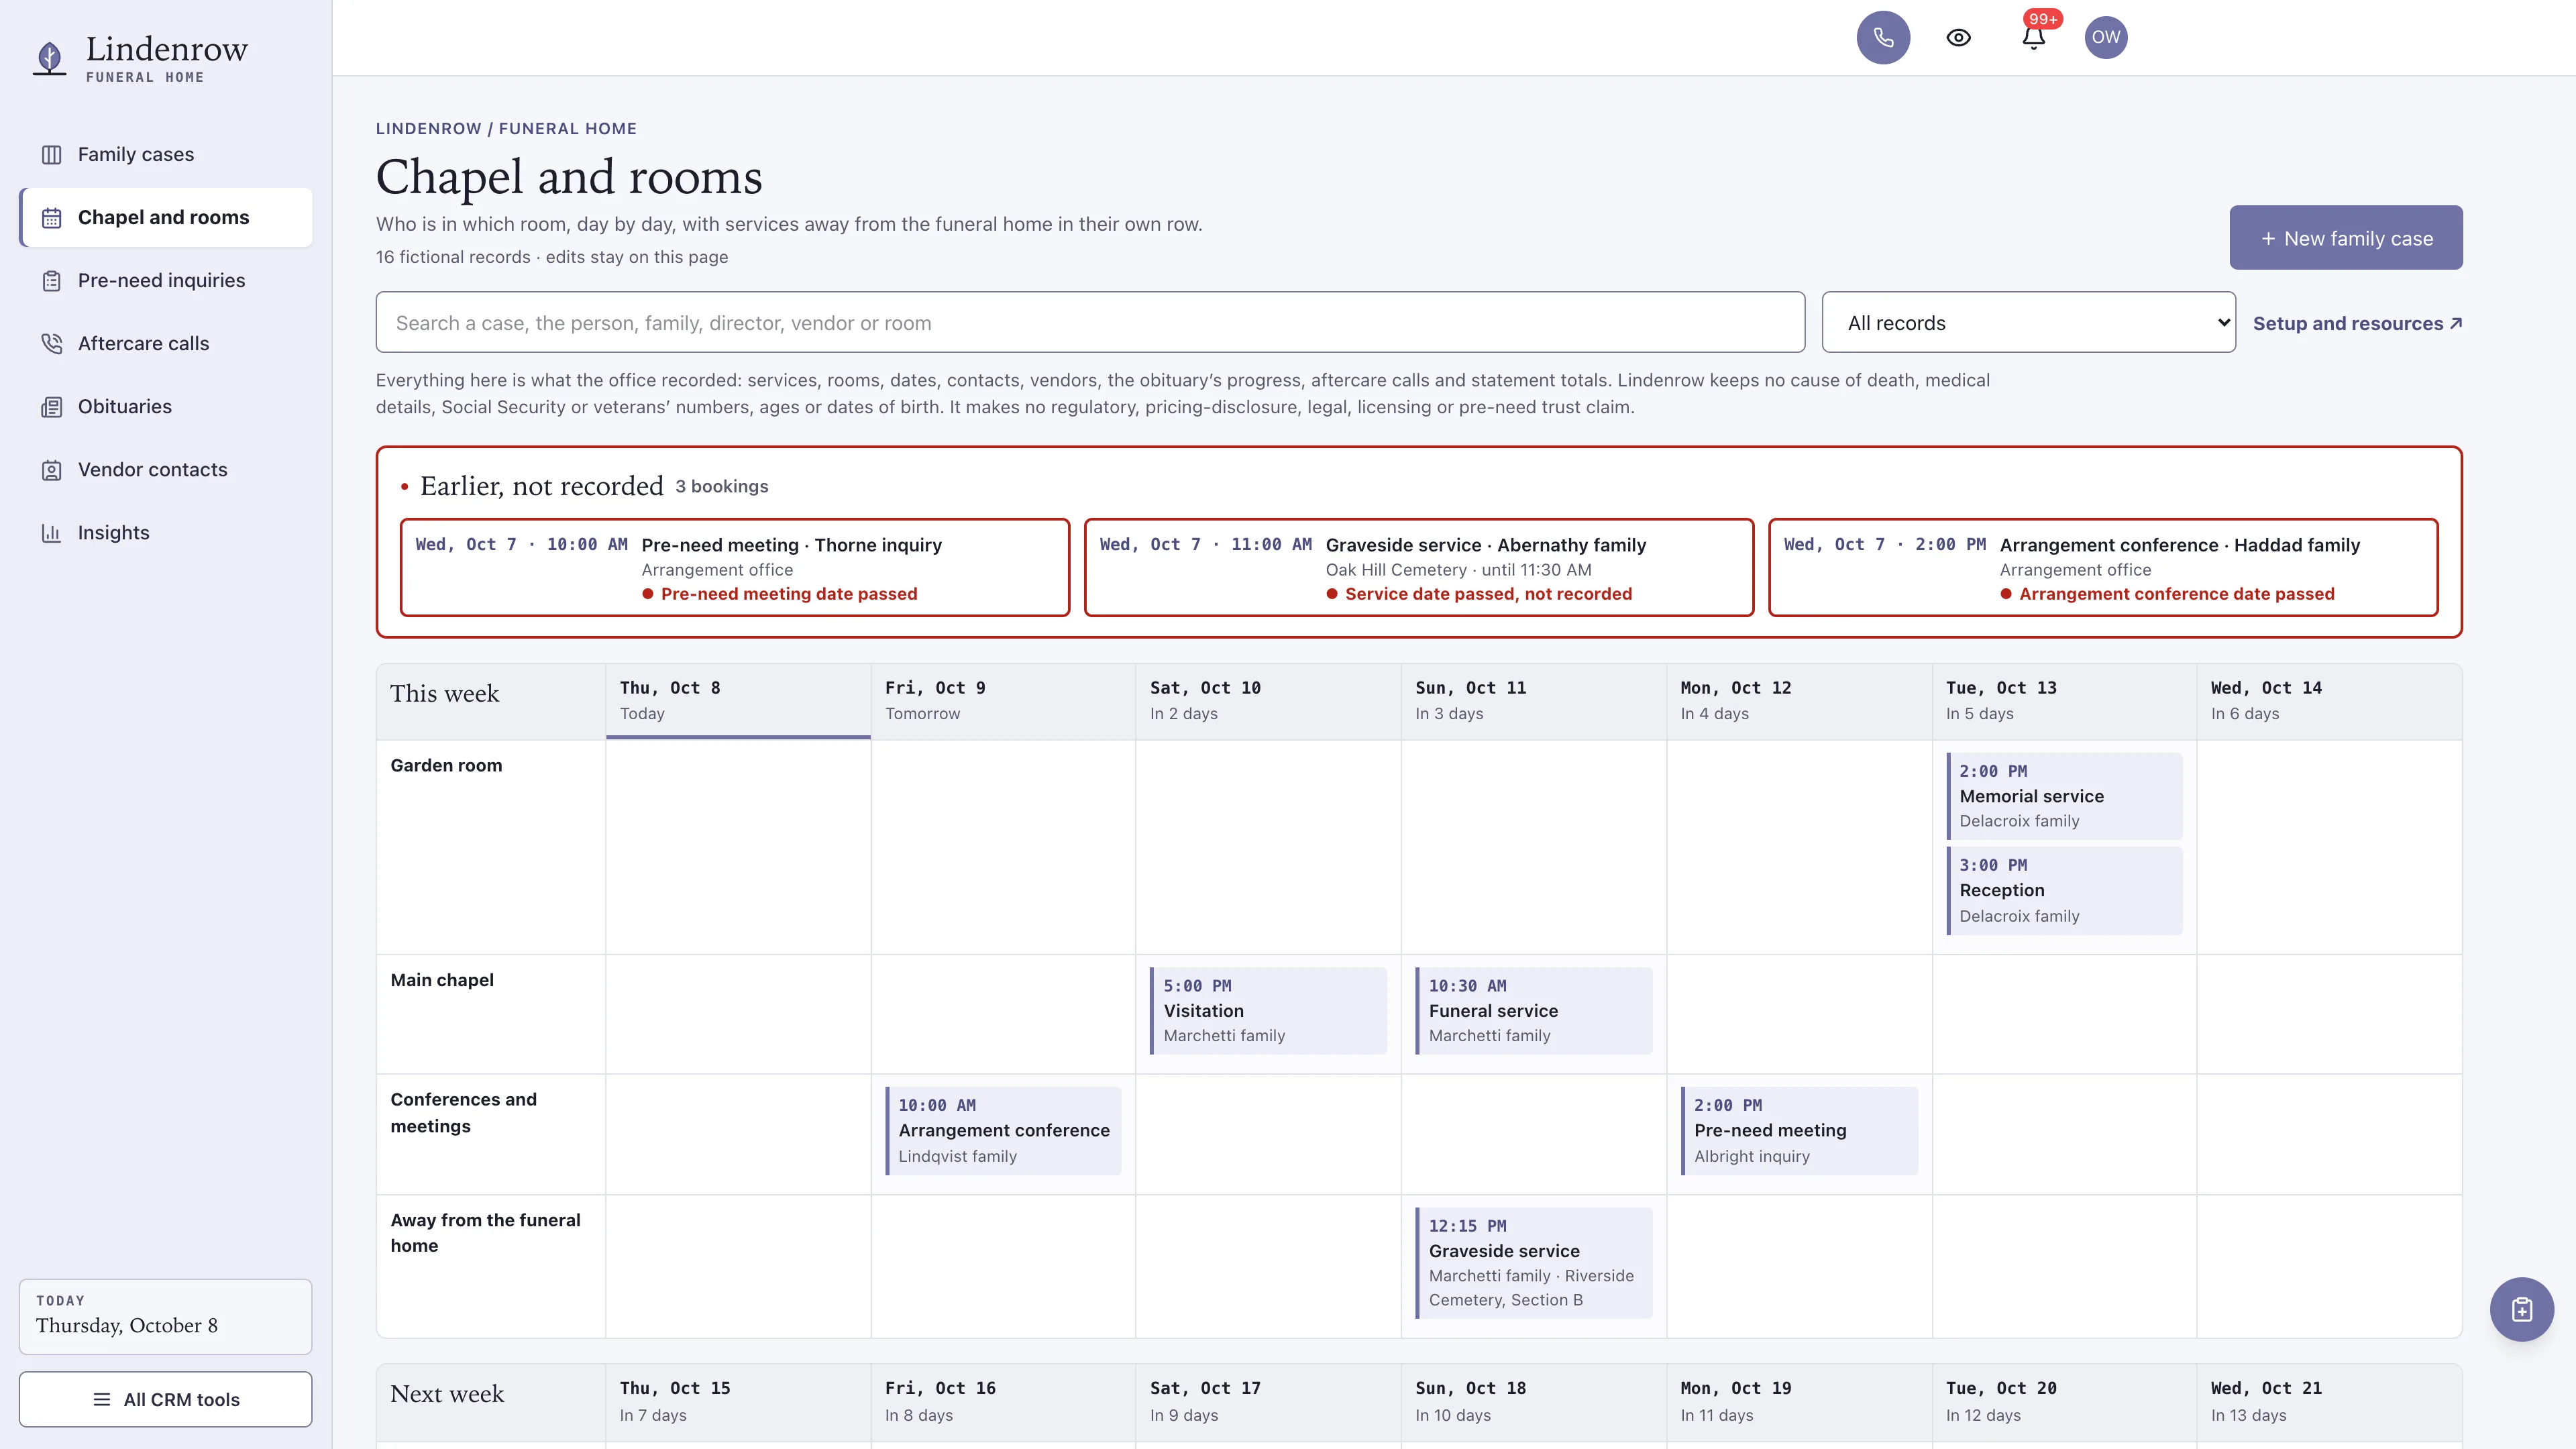Open the Haddad family arrangement conference card
The image size is (2576, 1449).
(x=2103, y=567)
